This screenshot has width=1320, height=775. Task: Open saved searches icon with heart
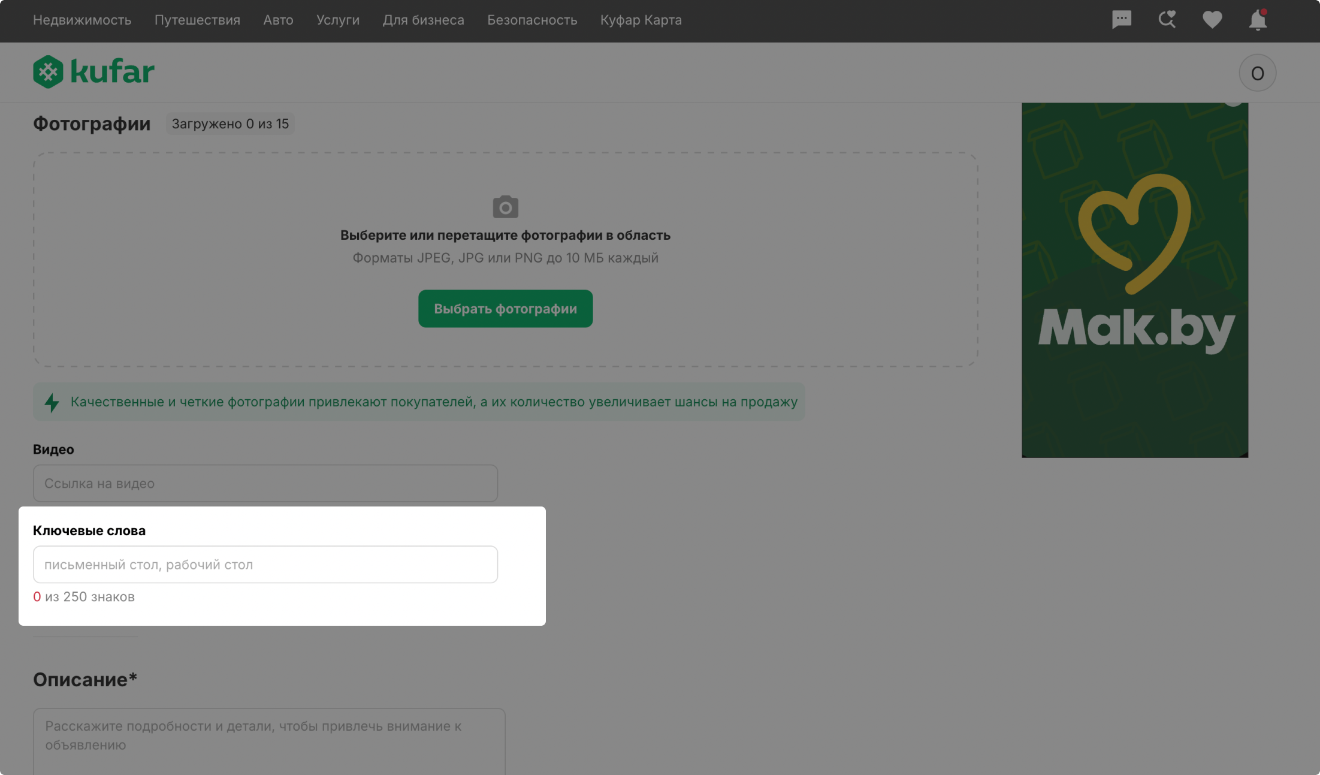click(1167, 20)
